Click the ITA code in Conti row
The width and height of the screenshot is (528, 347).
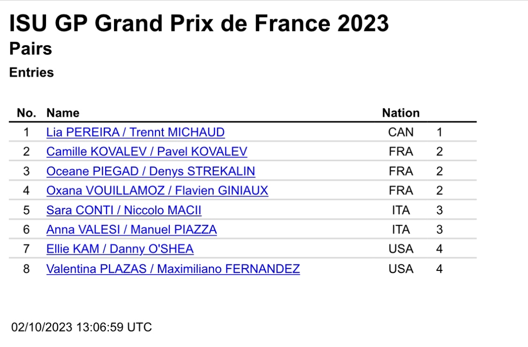coord(401,210)
